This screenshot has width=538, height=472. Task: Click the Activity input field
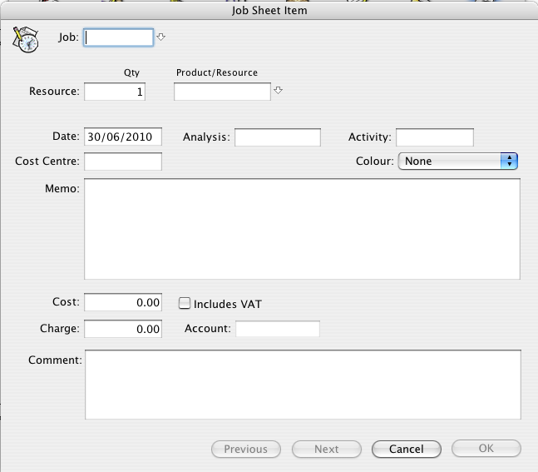[435, 137]
